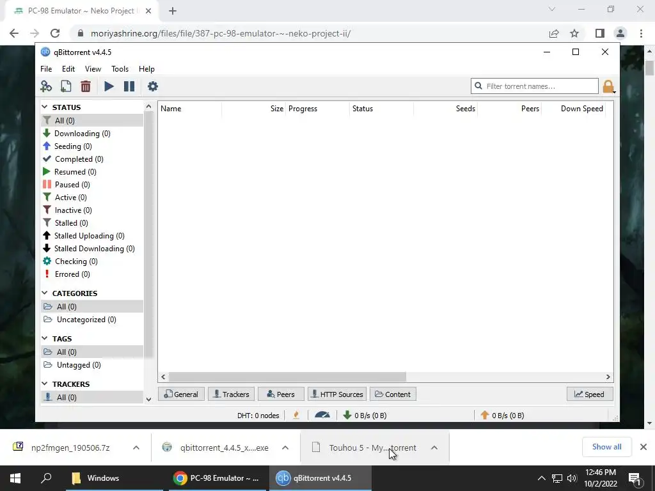This screenshot has width=655, height=491.
Task: Collapse the TRACKERS section
Action: click(x=45, y=384)
